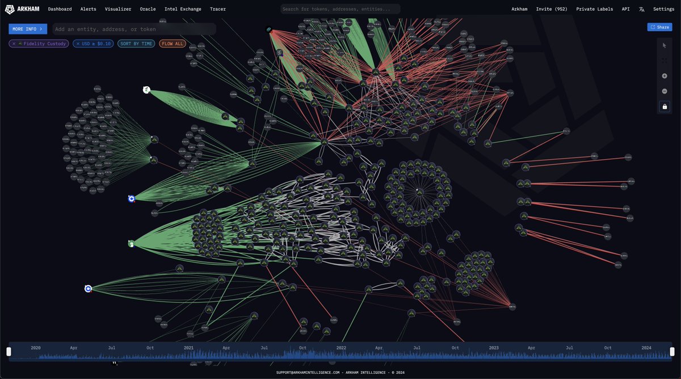
Task: Click the 2021 label on the timeline
Action: 188,347
